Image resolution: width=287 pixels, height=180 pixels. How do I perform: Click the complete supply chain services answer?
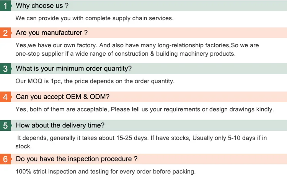[x=94, y=18]
